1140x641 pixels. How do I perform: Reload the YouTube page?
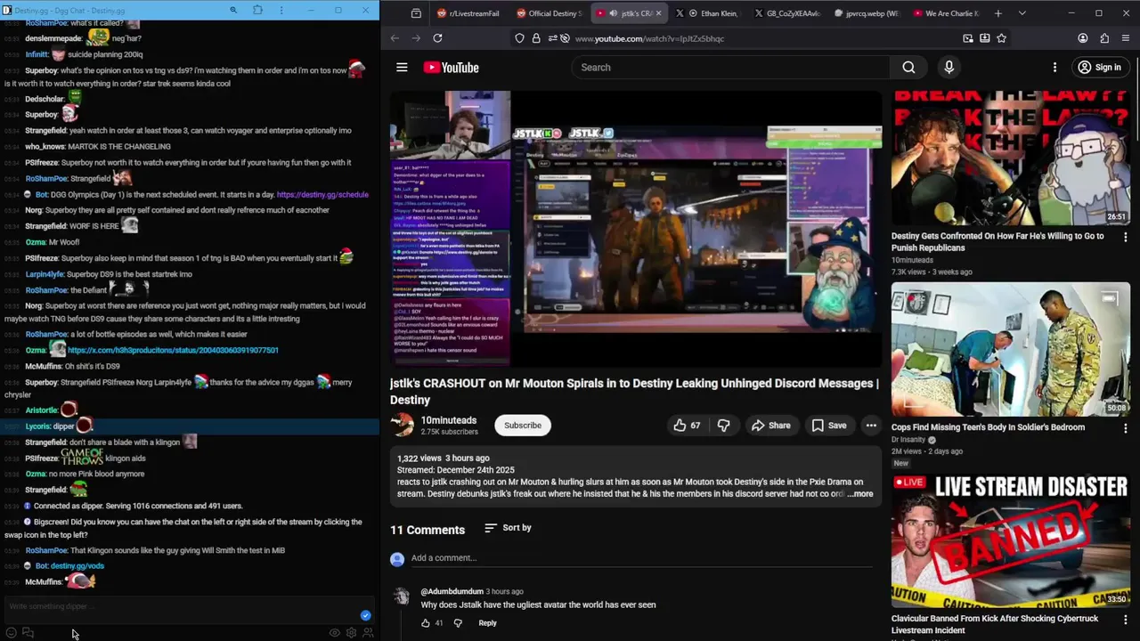[437, 38]
